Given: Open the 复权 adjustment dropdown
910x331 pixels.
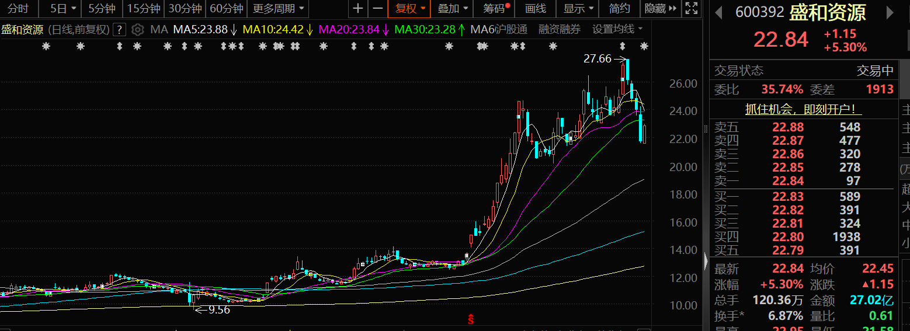Looking at the screenshot, I should (x=409, y=9).
